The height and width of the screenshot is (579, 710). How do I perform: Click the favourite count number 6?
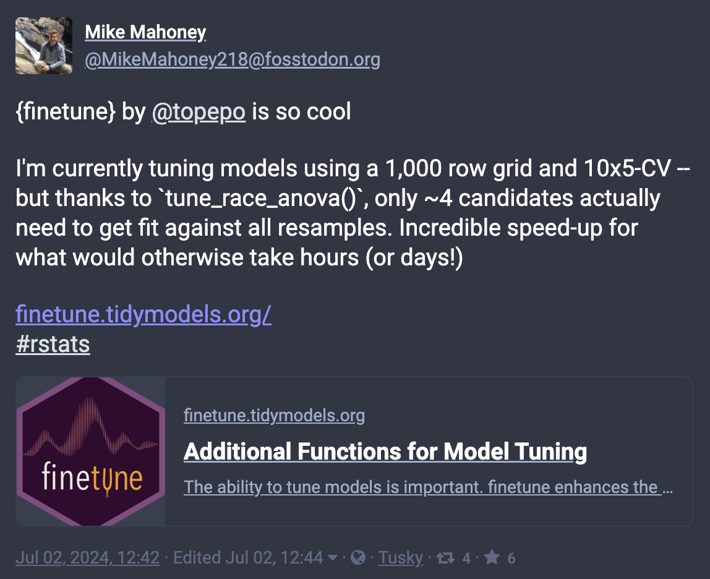pyautogui.click(x=511, y=559)
